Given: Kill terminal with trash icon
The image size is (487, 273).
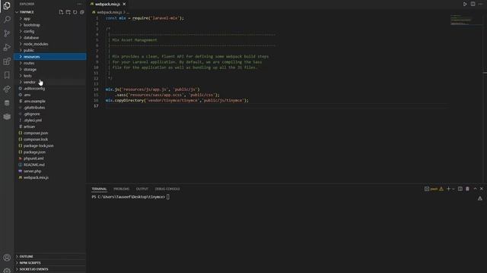Looking at the screenshot, I should pyautogui.click(x=467, y=189).
